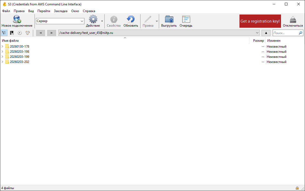Open the Закладка menu
The width and height of the screenshot is (305, 191).
(x=60, y=11)
